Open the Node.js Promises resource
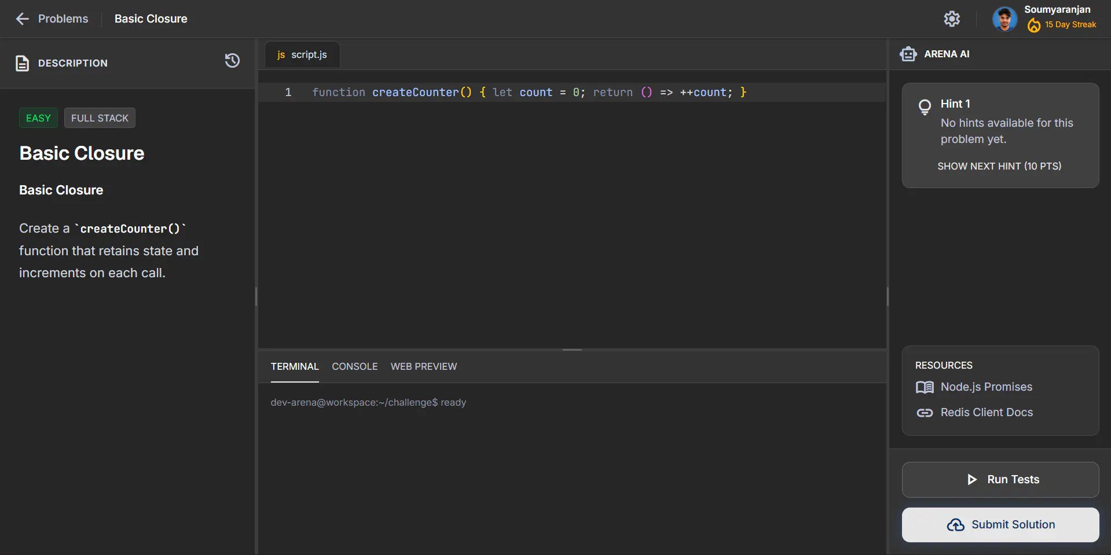This screenshot has width=1111, height=555. [x=987, y=387]
